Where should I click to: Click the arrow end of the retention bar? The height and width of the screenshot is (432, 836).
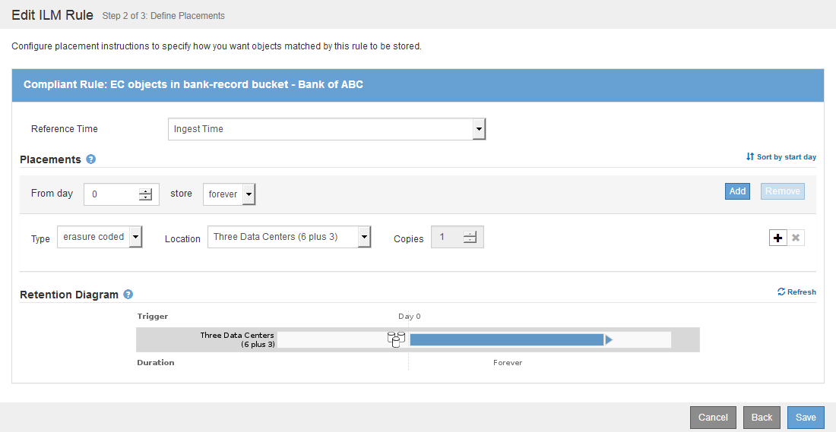click(608, 339)
